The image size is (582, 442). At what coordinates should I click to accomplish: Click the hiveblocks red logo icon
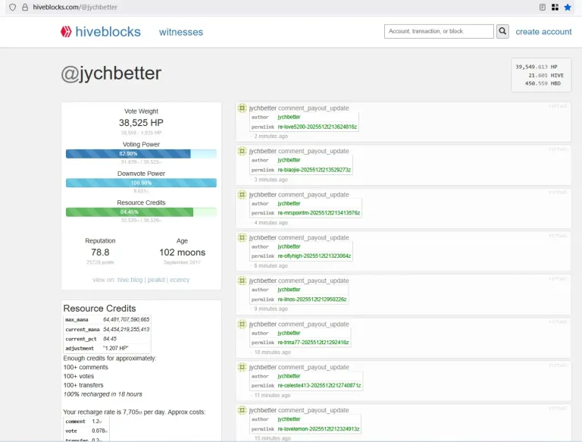tap(66, 32)
